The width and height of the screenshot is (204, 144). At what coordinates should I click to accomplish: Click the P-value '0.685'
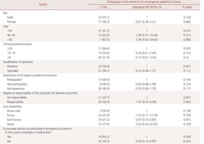pyautogui.click(x=187, y=22)
